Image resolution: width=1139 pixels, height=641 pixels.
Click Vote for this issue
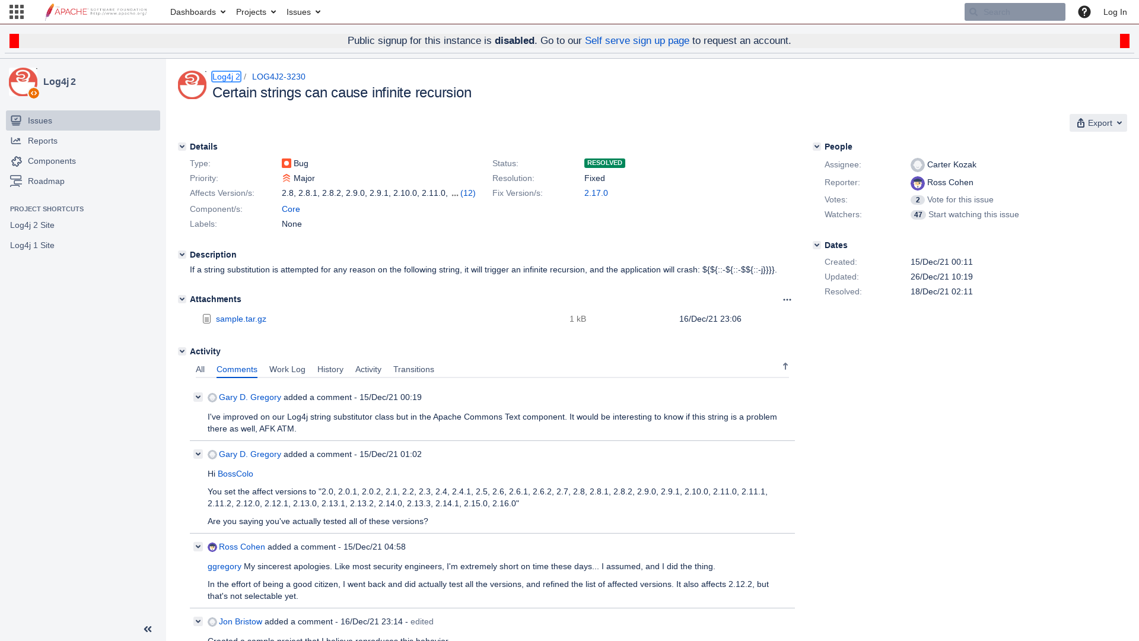[960, 199]
